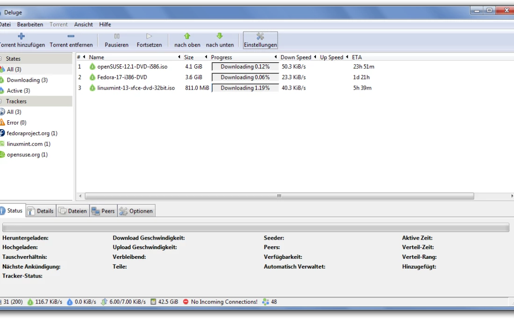The height and width of the screenshot is (319, 514).
Task: Switch to the Dateien tab
Action: (73, 211)
